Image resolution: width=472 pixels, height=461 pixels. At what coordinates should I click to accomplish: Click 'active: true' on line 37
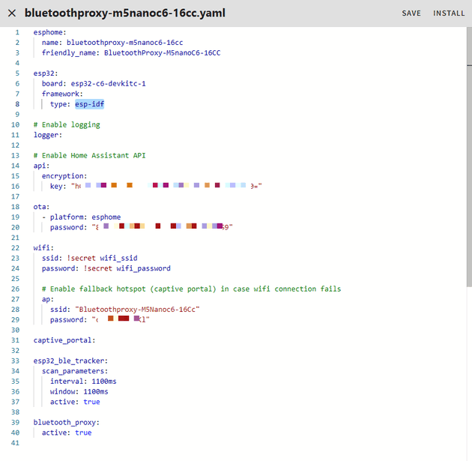[x=75, y=402]
